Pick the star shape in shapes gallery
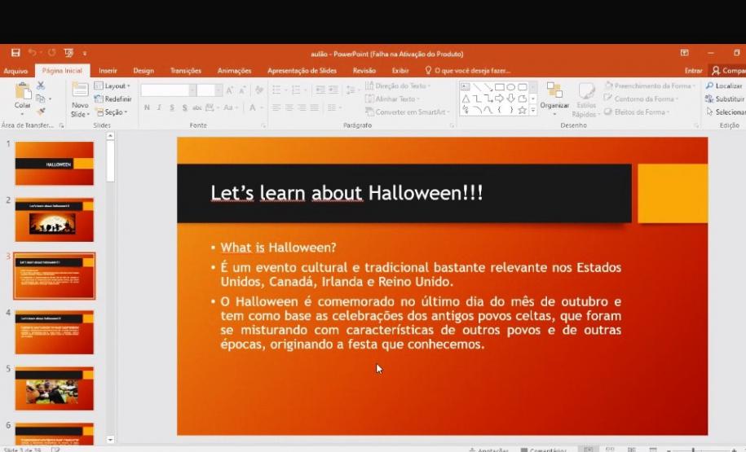This screenshot has height=452, width=746. pyautogui.click(x=522, y=110)
